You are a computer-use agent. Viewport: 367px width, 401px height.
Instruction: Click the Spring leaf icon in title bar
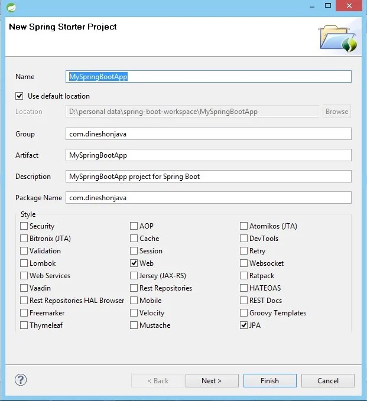pos(11,7)
